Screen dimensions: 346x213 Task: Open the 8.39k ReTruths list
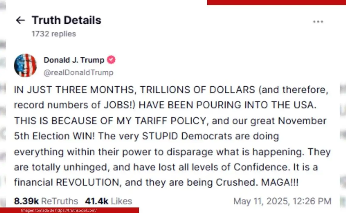click(x=46, y=201)
